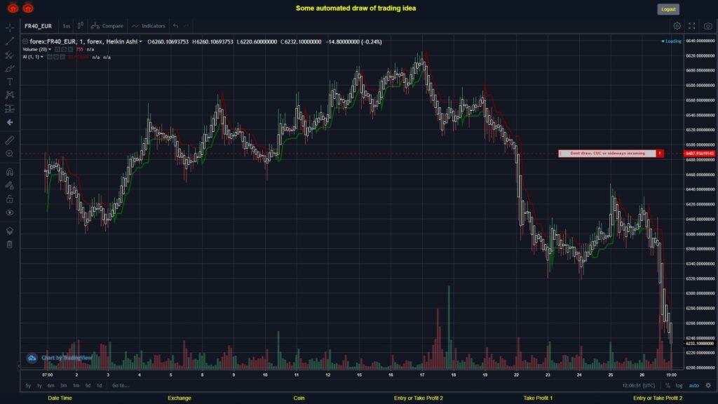The width and height of the screenshot is (718, 404).
Task: Select the 1y time range
Action: (39, 385)
